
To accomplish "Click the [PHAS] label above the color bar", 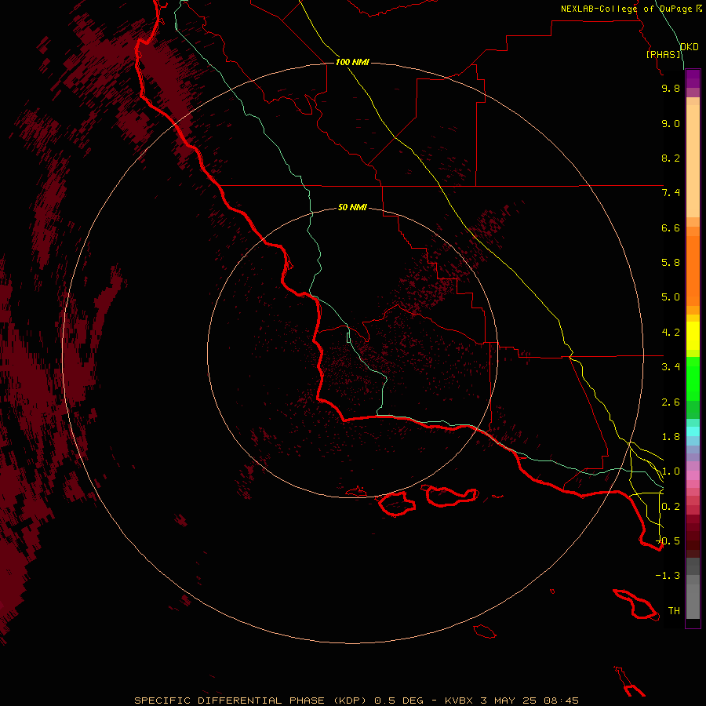I will click(663, 54).
